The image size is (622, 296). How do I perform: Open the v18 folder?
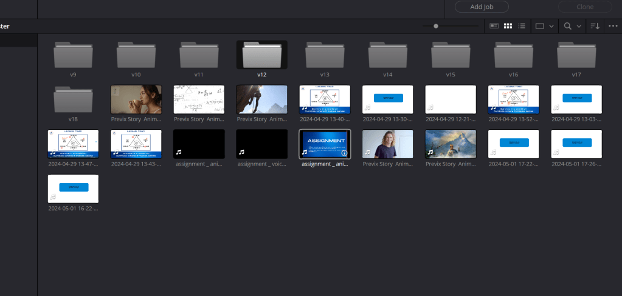click(73, 99)
